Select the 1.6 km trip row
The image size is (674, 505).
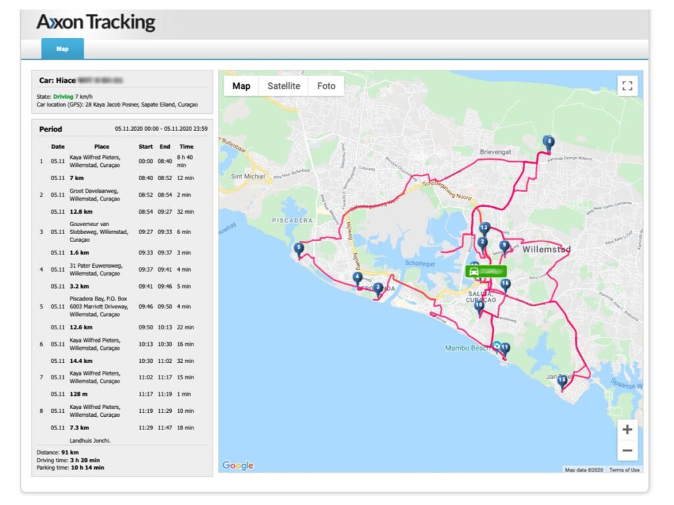coord(122,252)
